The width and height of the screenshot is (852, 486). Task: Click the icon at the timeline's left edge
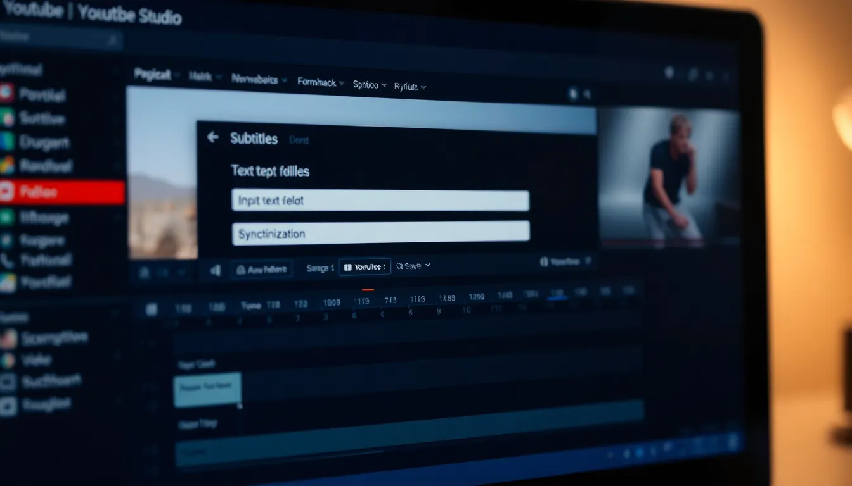pos(152,309)
